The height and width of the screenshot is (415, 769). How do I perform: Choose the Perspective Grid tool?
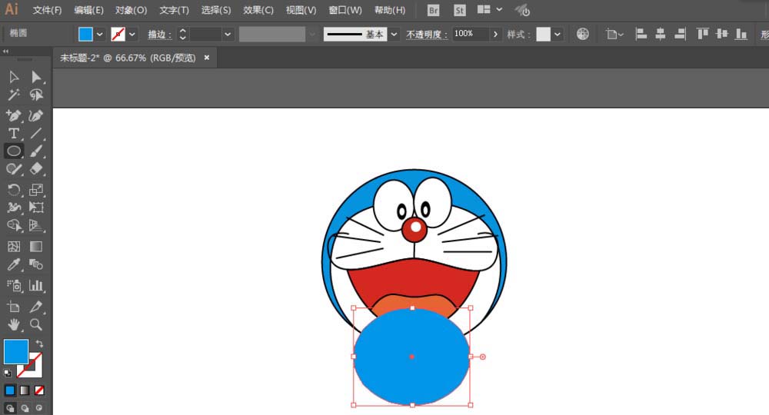point(36,225)
